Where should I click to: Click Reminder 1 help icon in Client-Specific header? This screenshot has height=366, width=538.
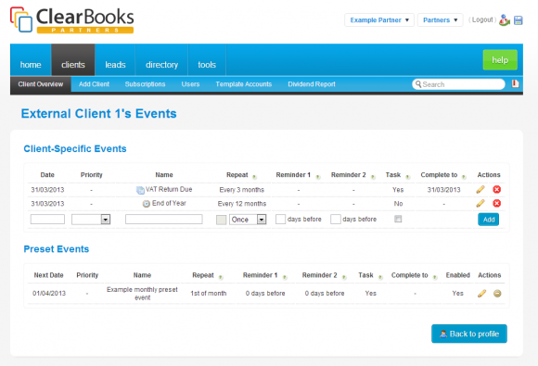tap(318, 177)
